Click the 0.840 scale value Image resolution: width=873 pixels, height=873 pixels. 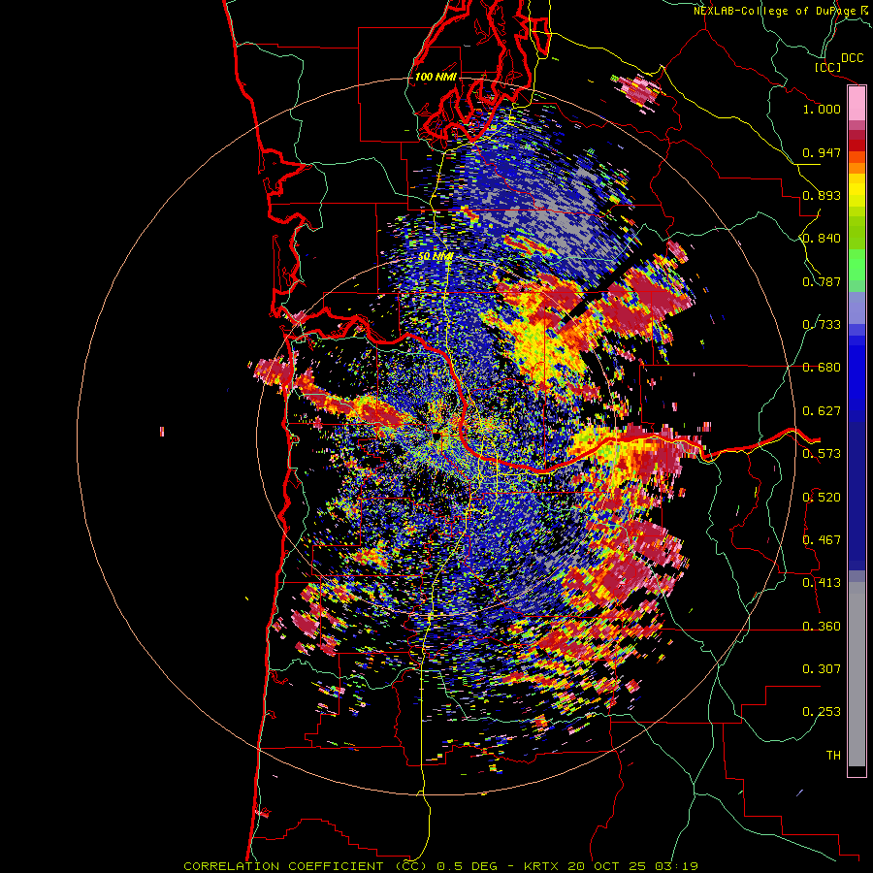tap(822, 239)
